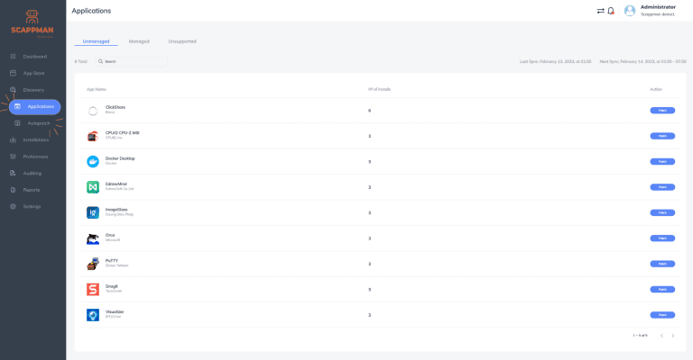This screenshot has height=360, width=693.
Task: Go to App Store in sidebar
Action: pyautogui.click(x=33, y=73)
